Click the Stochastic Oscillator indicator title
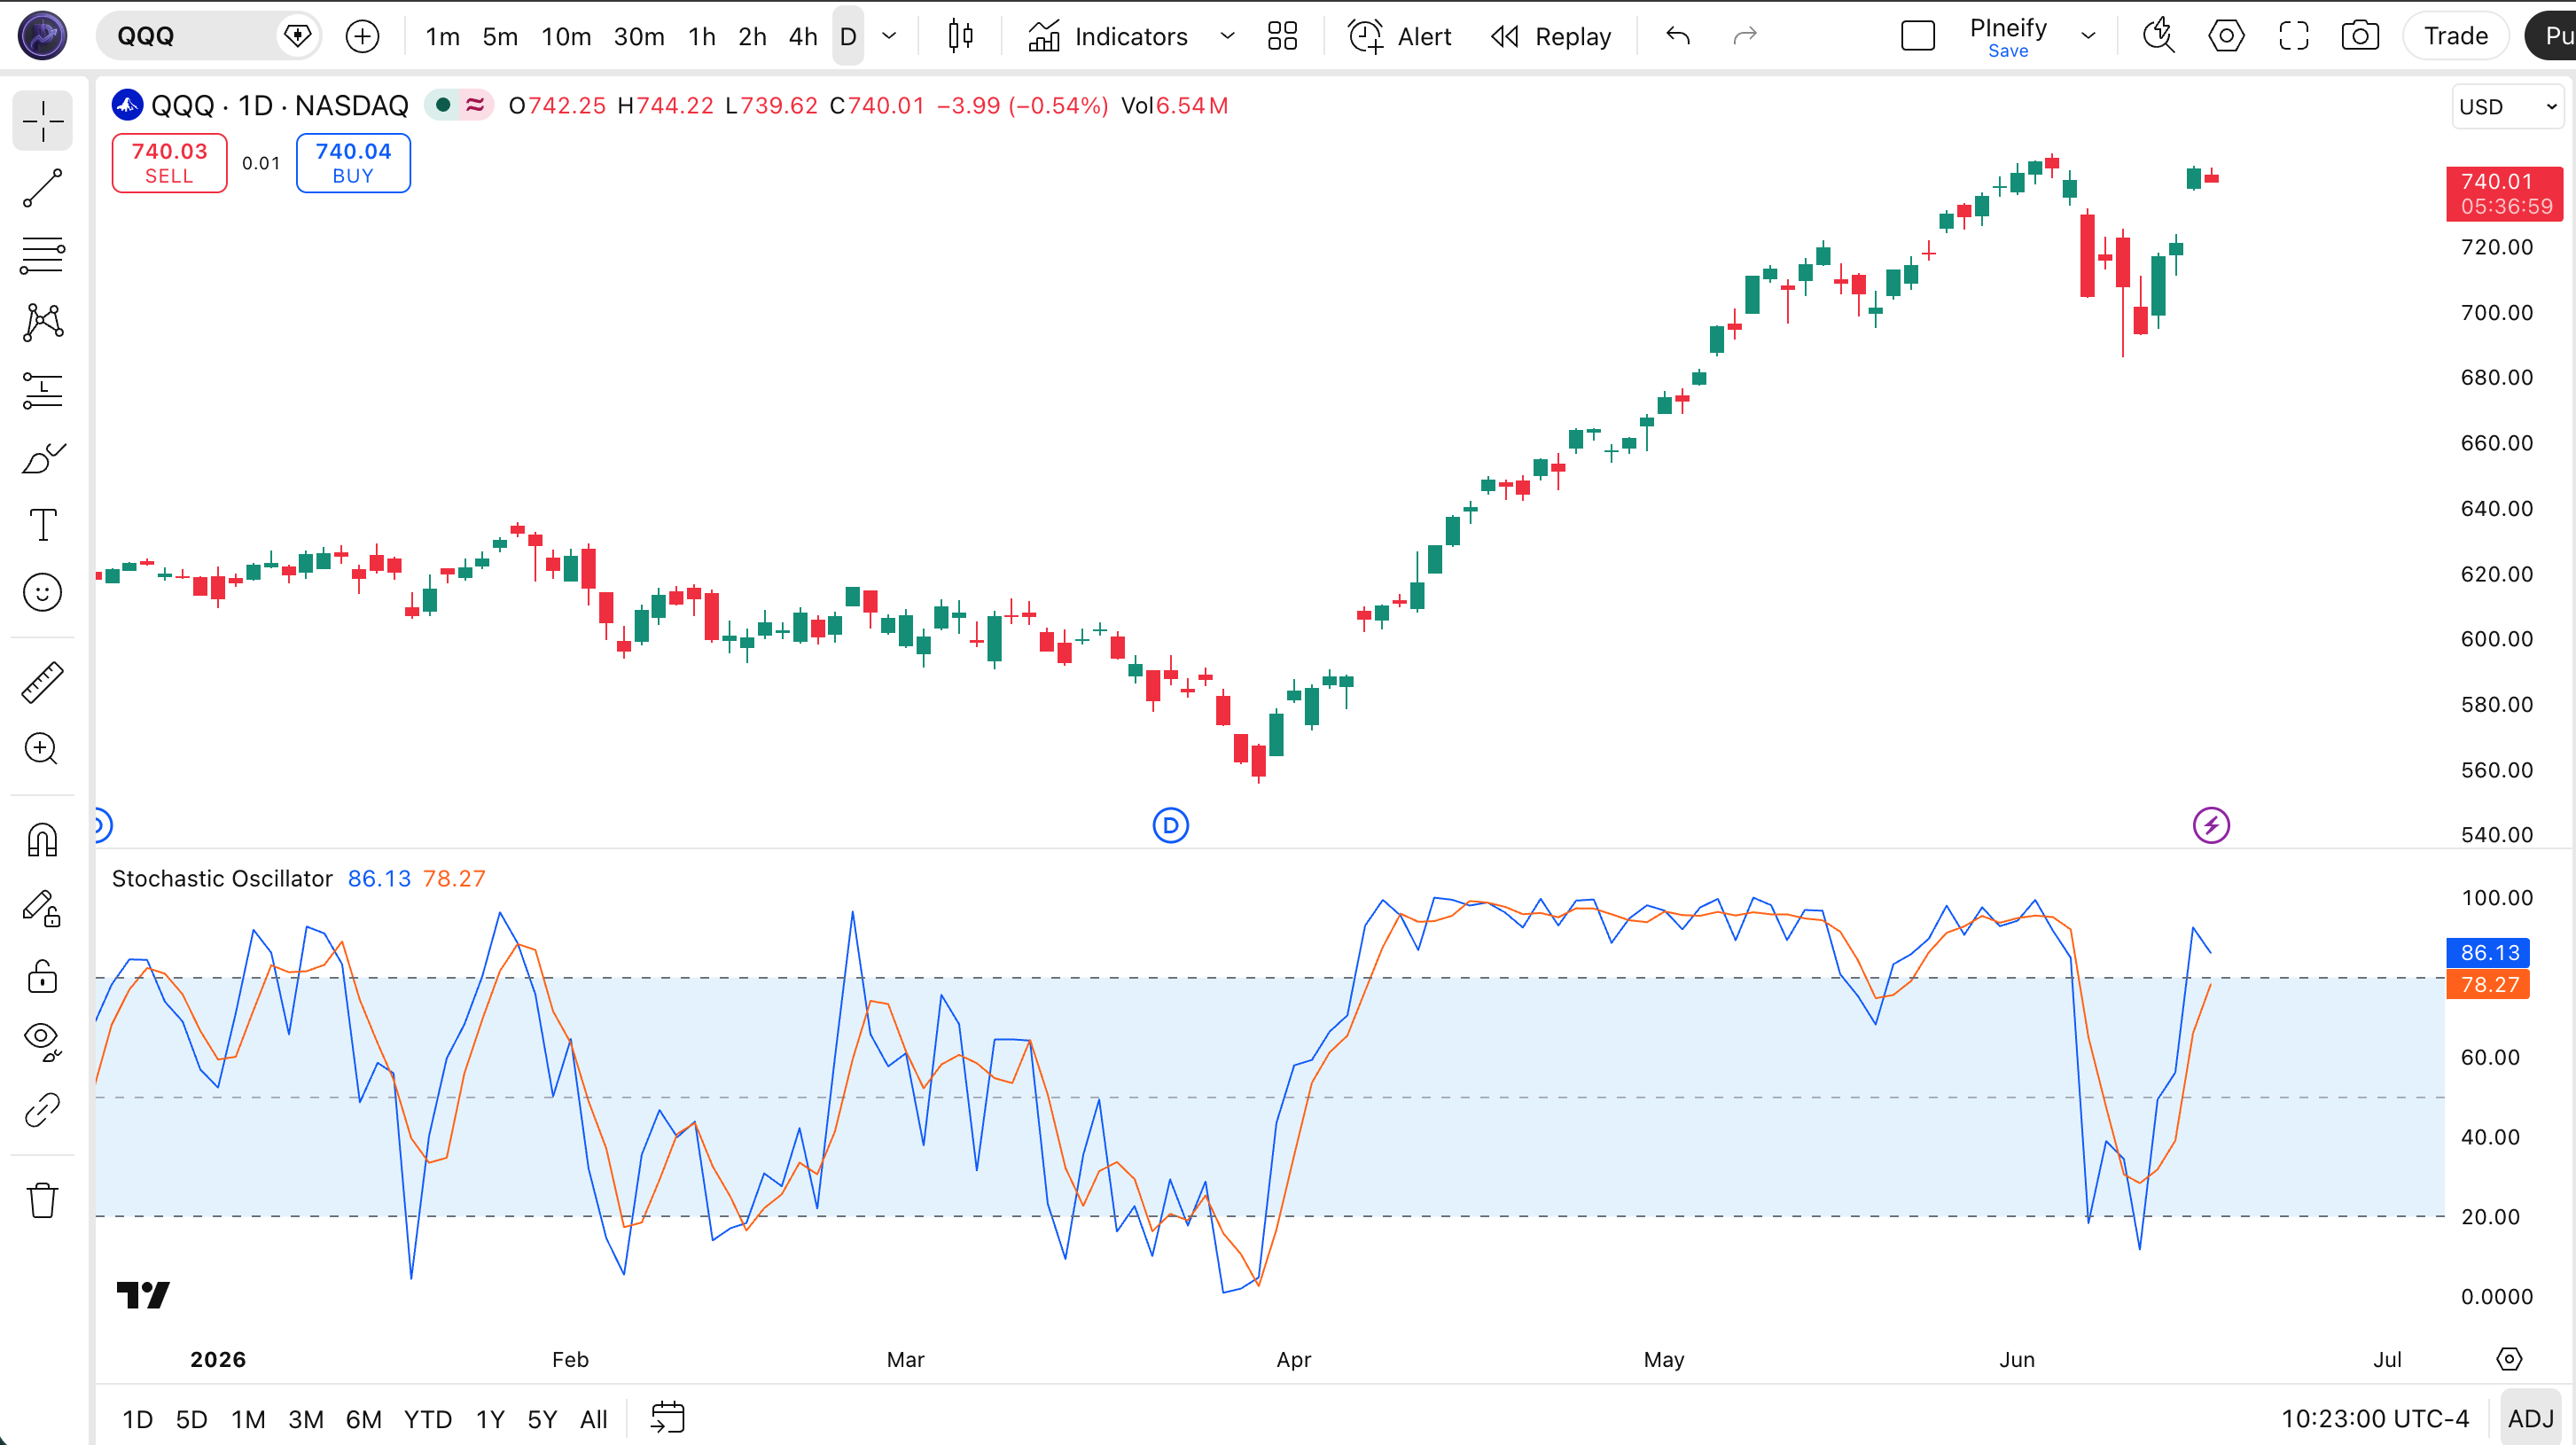The width and height of the screenshot is (2576, 1445). 222,879
